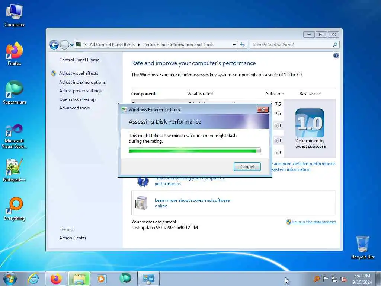Open Windows Media Player from the taskbar
This screenshot has width=381, height=286.
pyautogui.click(x=101, y=279)
